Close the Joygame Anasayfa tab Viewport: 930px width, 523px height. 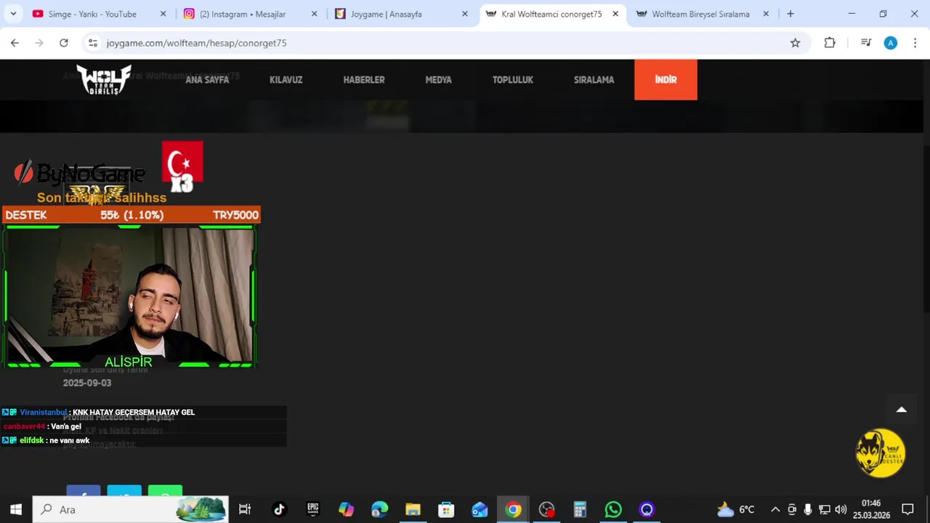coord(465,14)
